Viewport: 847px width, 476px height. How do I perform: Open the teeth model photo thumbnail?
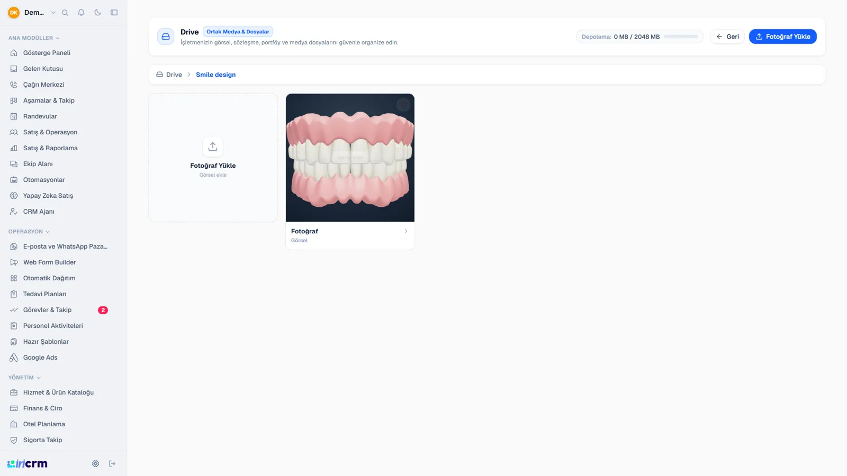[350, 158]
